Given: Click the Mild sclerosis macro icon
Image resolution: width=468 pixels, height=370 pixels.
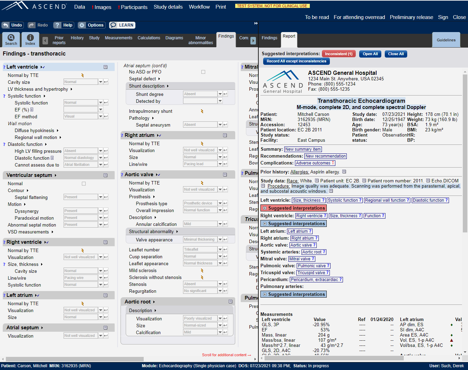Looking at the screenshot, I should 202,271.
